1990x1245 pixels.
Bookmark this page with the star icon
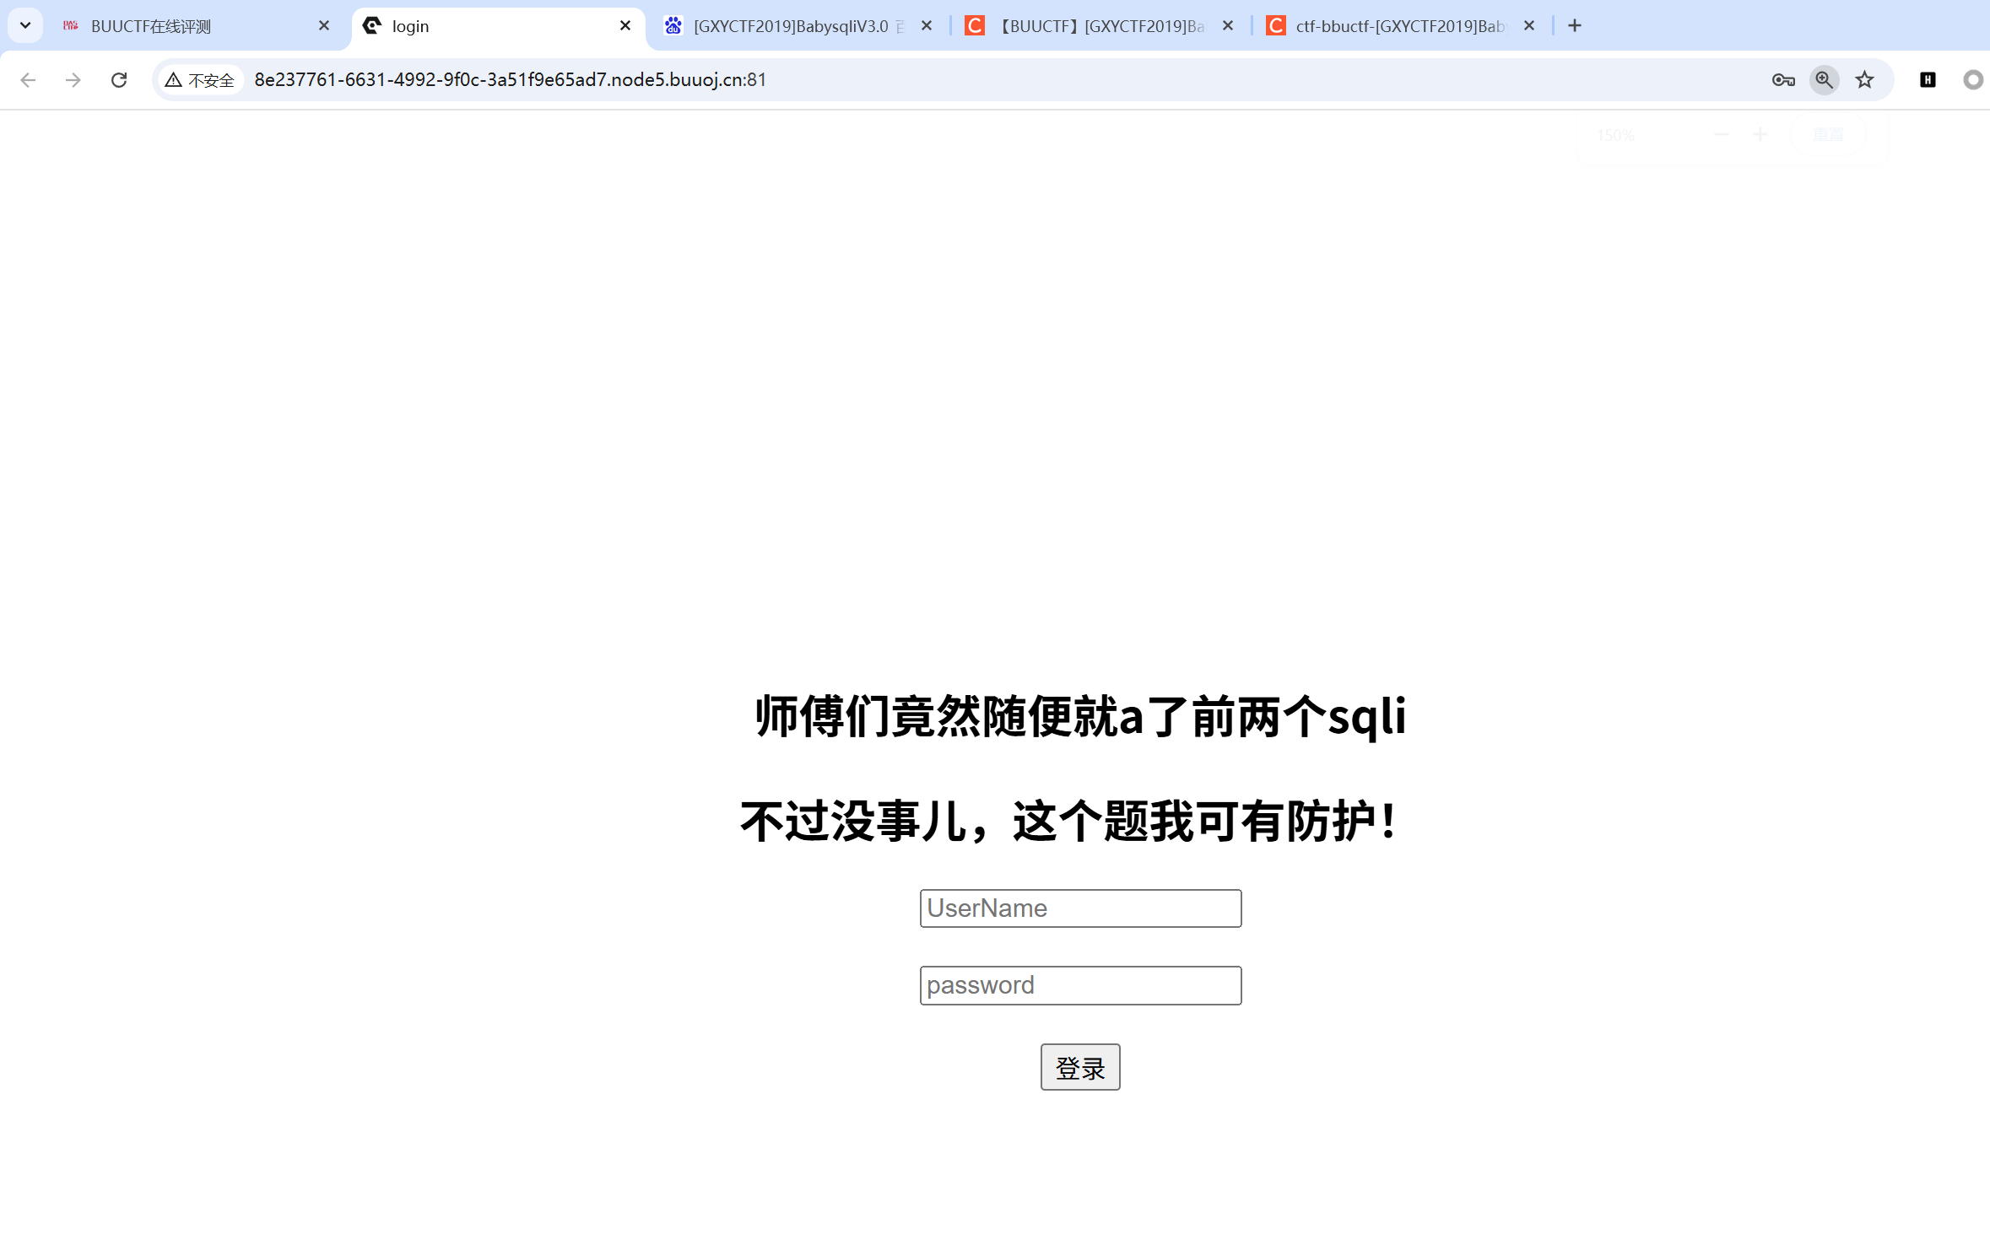pos(1864,79)
